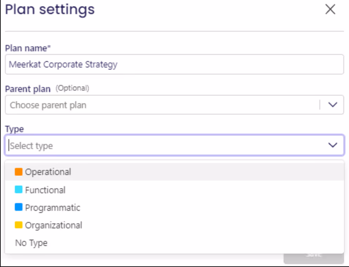Screen dimensions: 349x267
Task: Click the yellow Organizational color square
Action: click(x=19, y=225)
